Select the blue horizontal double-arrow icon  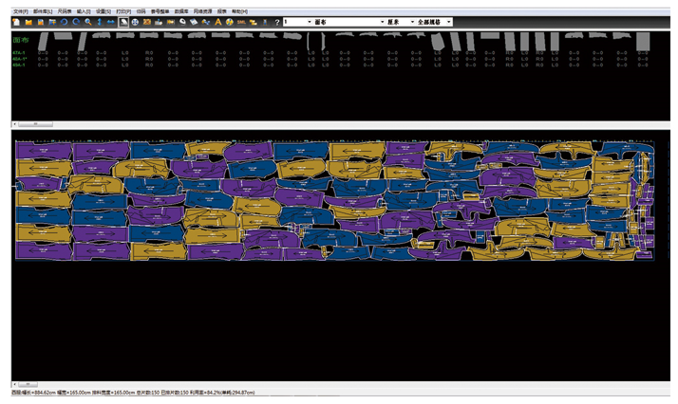[x=110, y=21]
